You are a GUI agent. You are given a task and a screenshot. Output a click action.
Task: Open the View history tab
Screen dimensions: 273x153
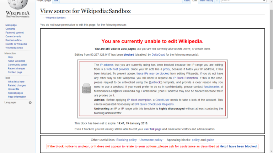(x=206, y=1)
